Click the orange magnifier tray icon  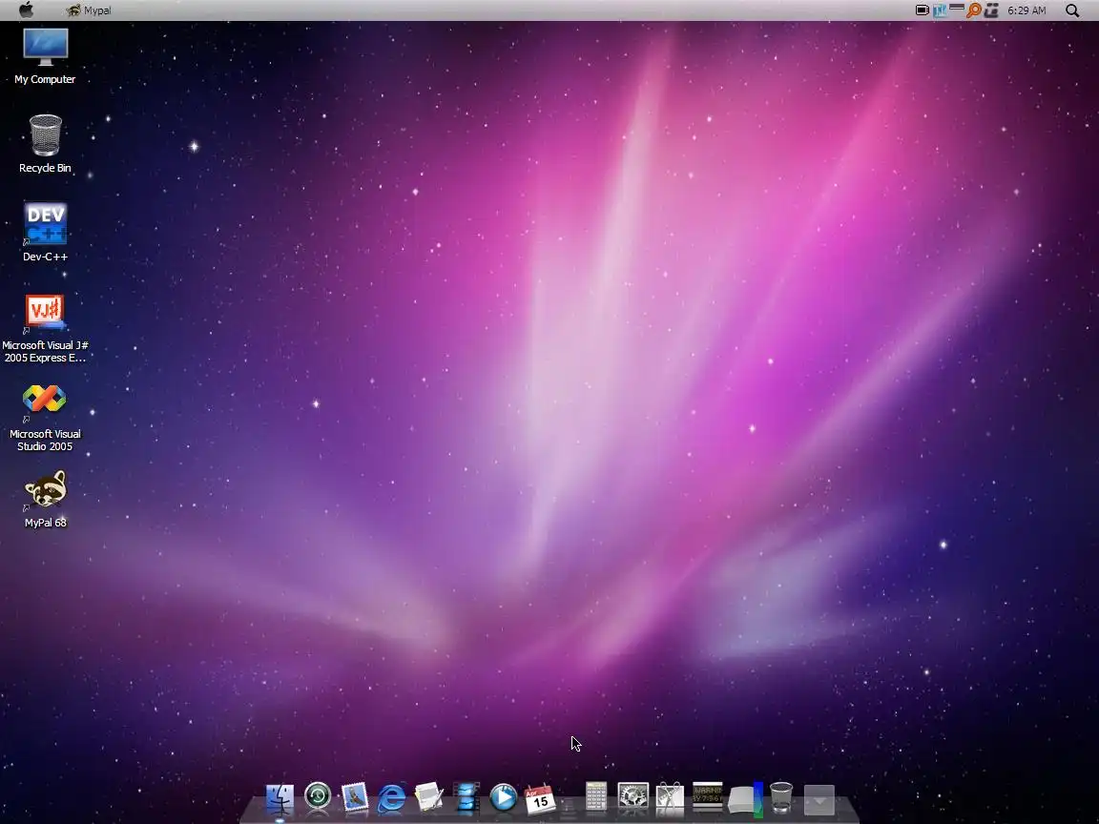[974, 10]
